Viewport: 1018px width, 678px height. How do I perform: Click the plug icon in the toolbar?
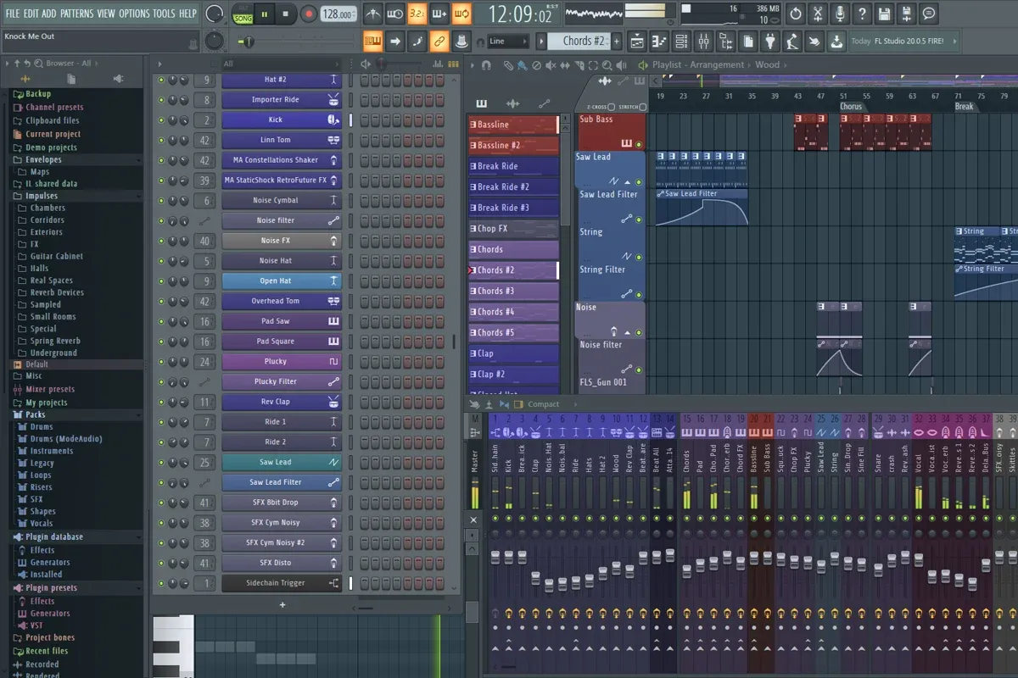click(770, 41)
